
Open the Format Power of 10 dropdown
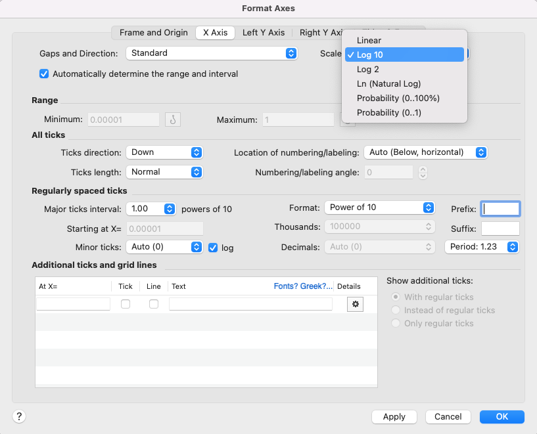point(379,207)
